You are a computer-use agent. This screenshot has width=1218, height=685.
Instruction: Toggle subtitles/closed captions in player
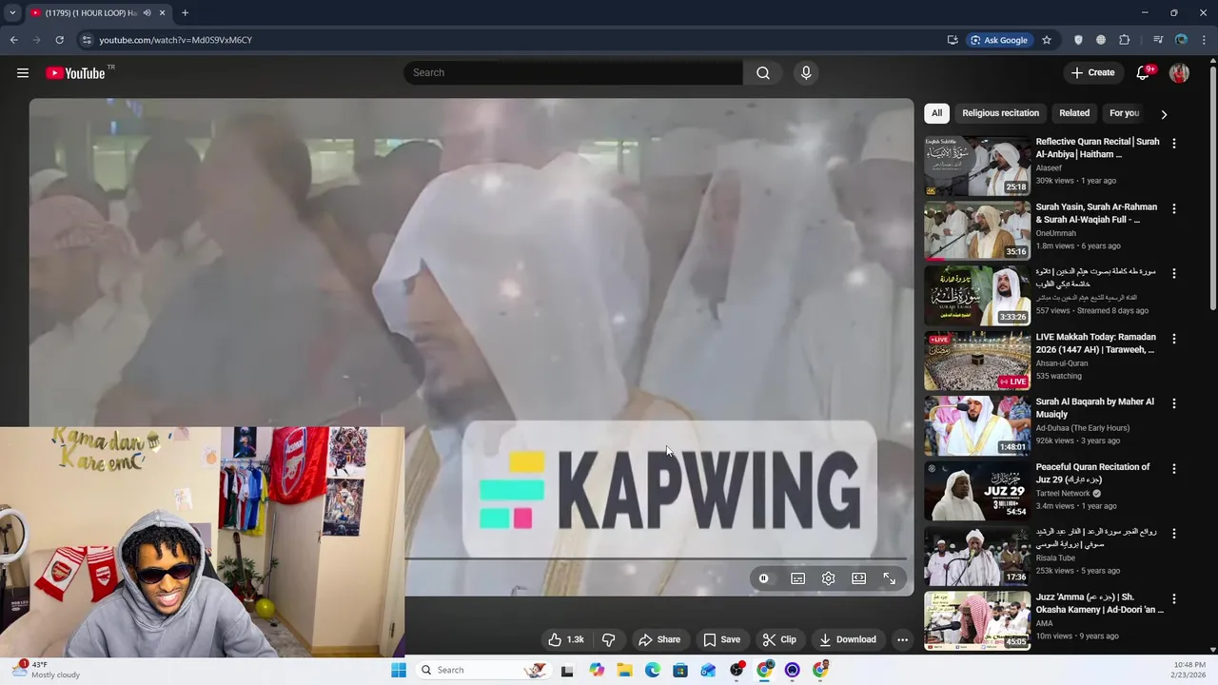click(x=797, y=578)
